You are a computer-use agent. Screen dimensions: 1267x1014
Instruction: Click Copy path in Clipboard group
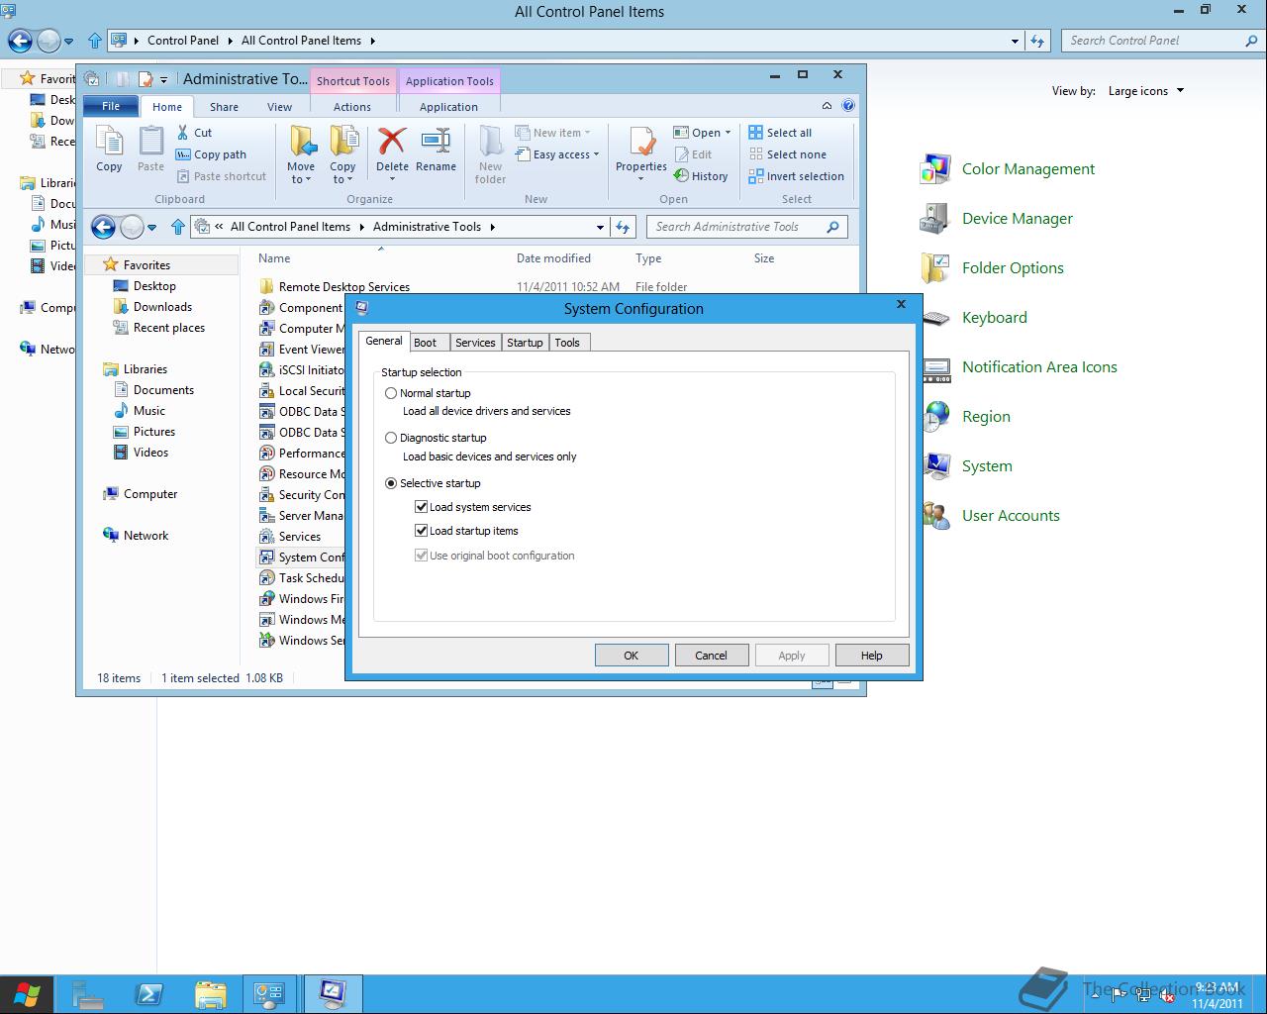pyautogui.click(x=211, y=154)
